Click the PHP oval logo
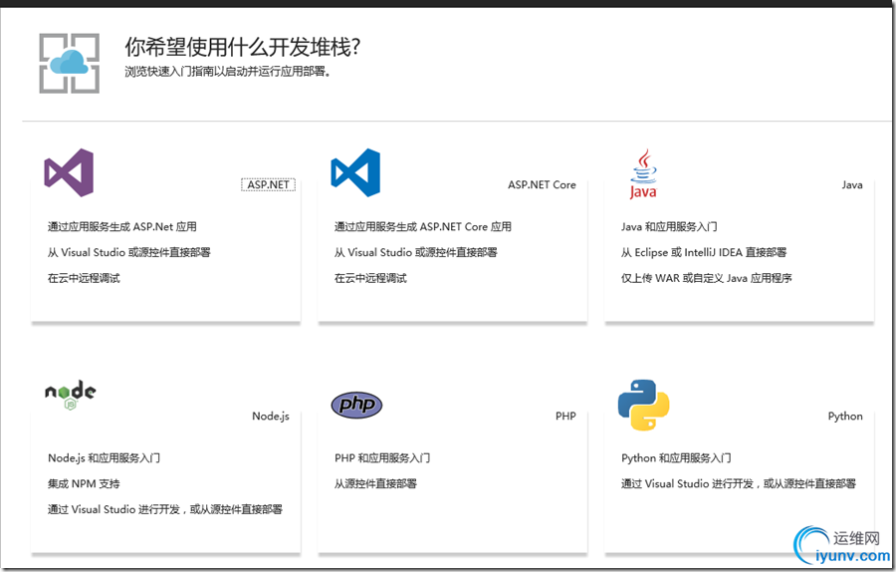 click(356, 405)
